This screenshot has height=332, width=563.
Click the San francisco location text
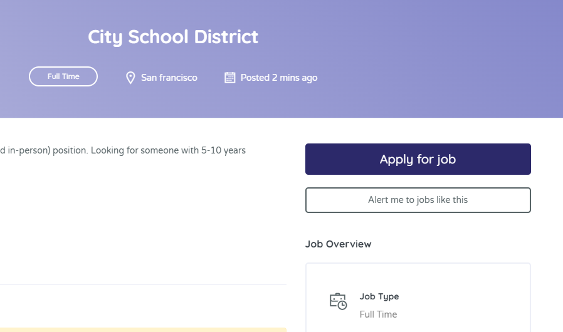(x=169, y=78)
